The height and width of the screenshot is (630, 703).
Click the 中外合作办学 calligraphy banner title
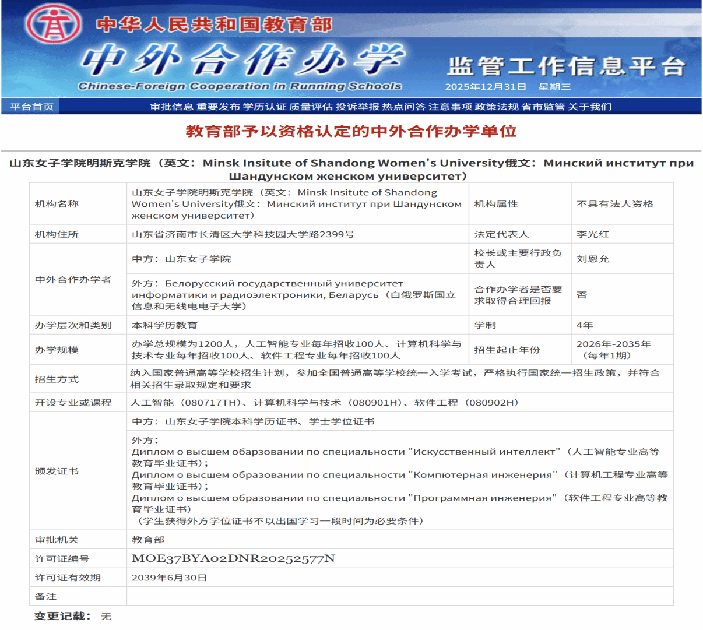coord(242,60)
